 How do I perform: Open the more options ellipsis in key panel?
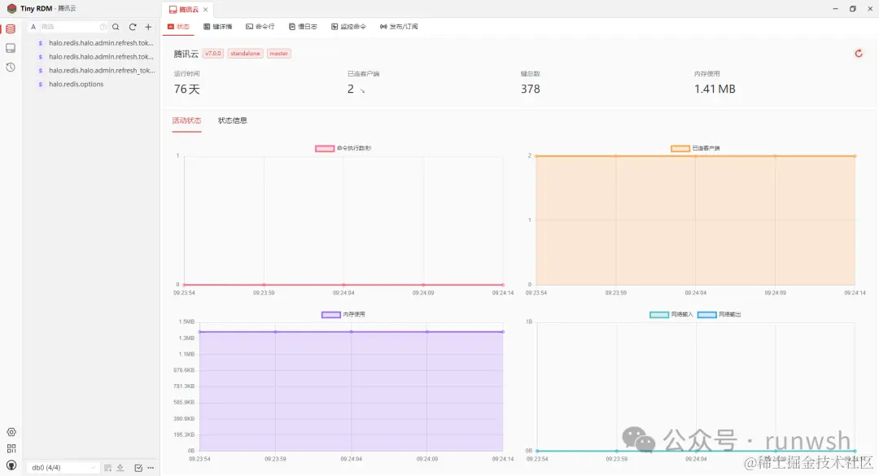click(151, 468)
